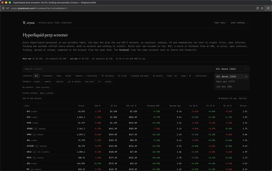Click the xyz badge on the GOLD row
Screen dimensions: 272x171
(34, 152)
